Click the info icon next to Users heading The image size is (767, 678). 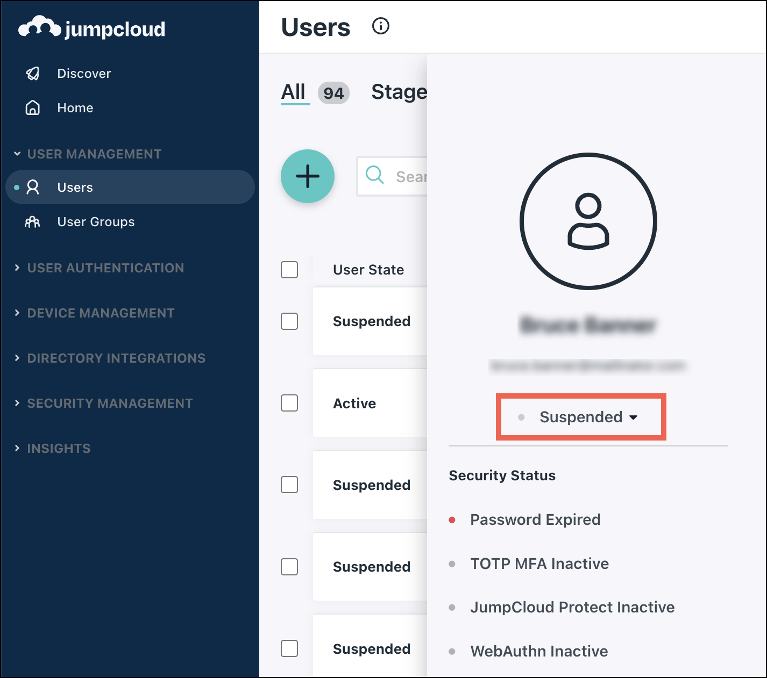pos(380,25)
